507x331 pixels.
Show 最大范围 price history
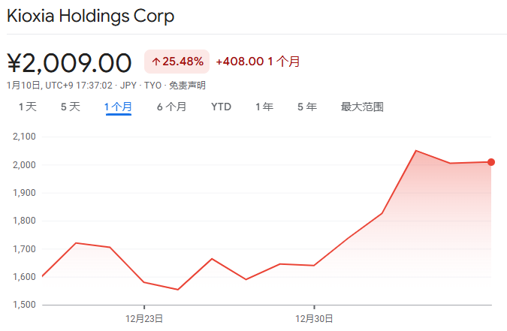tap(362, 107)
